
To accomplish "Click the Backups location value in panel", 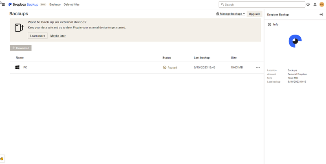I will pos(292,70).
